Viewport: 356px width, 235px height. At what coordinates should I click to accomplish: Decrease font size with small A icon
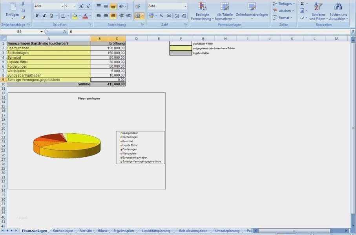(88, 6)
